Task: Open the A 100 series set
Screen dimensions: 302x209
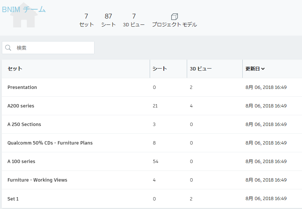Action: [21, 162]
